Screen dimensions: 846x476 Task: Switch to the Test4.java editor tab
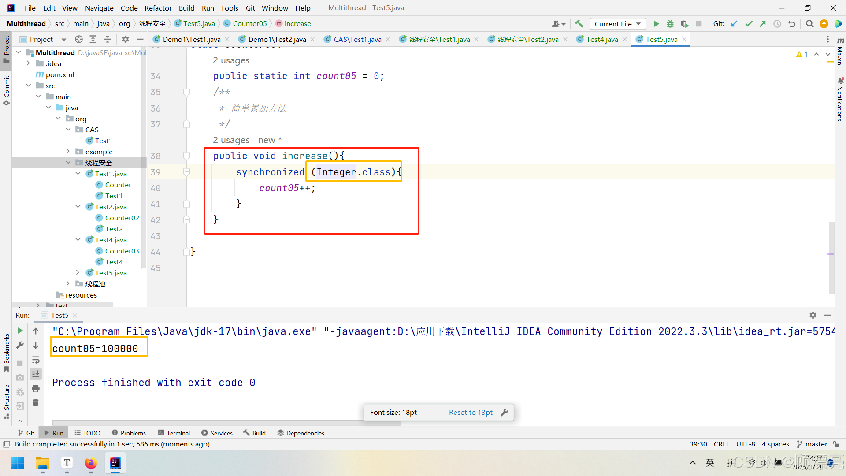pyautogui.click(x=601, y=39)
